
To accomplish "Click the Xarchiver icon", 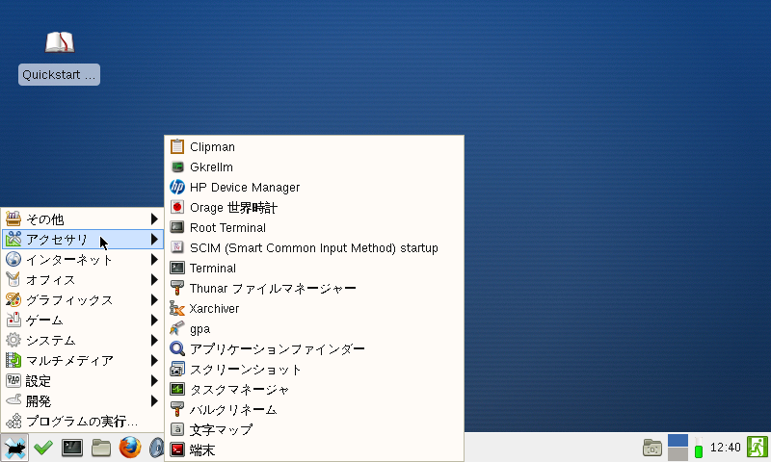I will pyautogui.click(x=177, y=308).
